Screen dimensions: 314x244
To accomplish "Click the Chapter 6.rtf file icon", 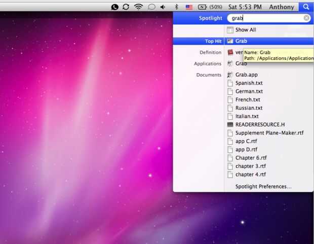I will click(230, 158).
